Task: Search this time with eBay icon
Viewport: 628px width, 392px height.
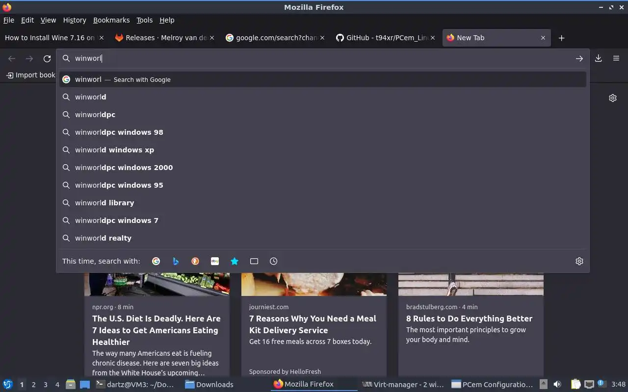Action: pos(215,261)
